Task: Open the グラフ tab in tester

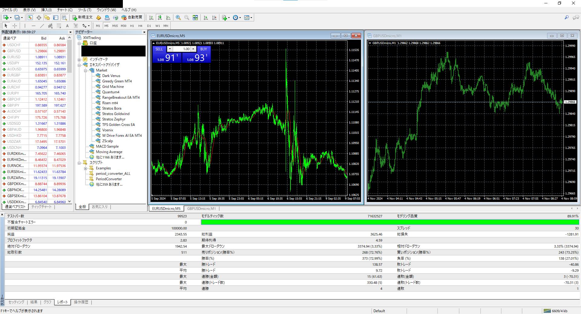Action: [47, 302]
